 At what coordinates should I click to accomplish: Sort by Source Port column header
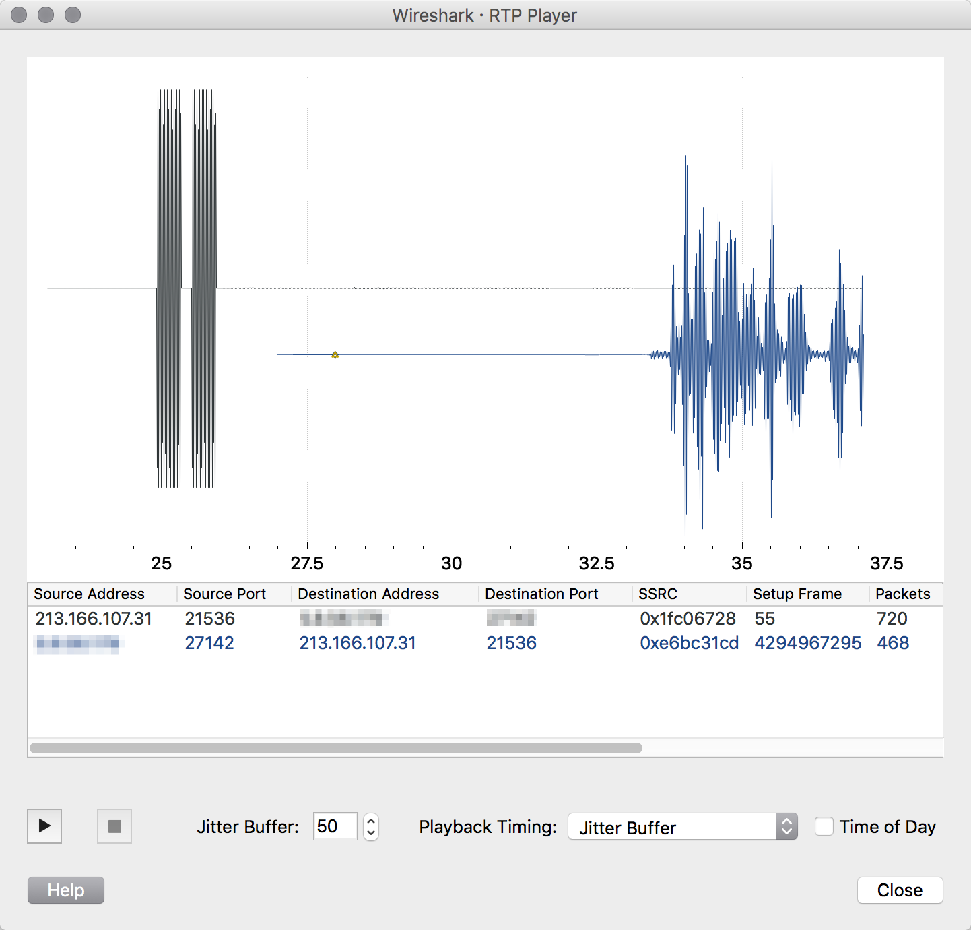tap(234, 594)
